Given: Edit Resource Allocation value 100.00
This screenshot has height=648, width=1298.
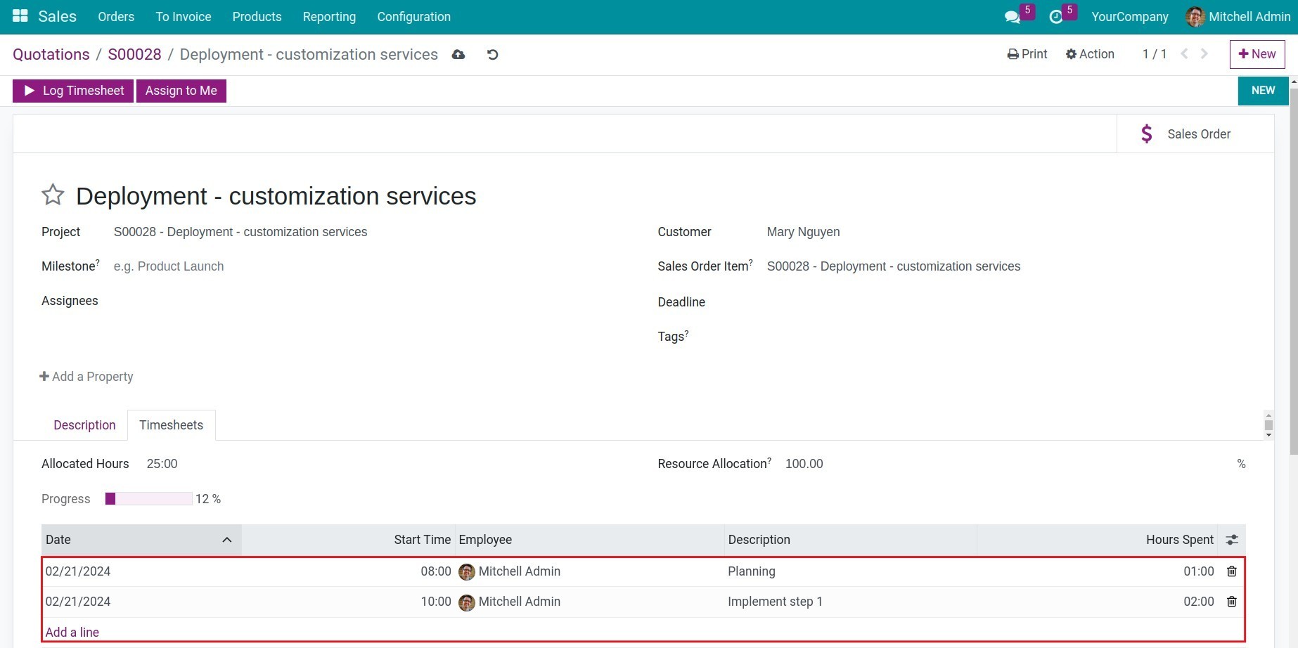Looking at the screenshot, I should pos(804,464).
